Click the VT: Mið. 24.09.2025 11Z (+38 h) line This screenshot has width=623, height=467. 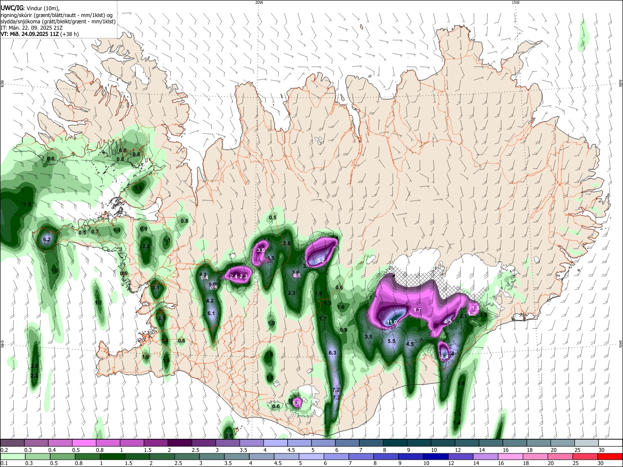pos(39,34)
